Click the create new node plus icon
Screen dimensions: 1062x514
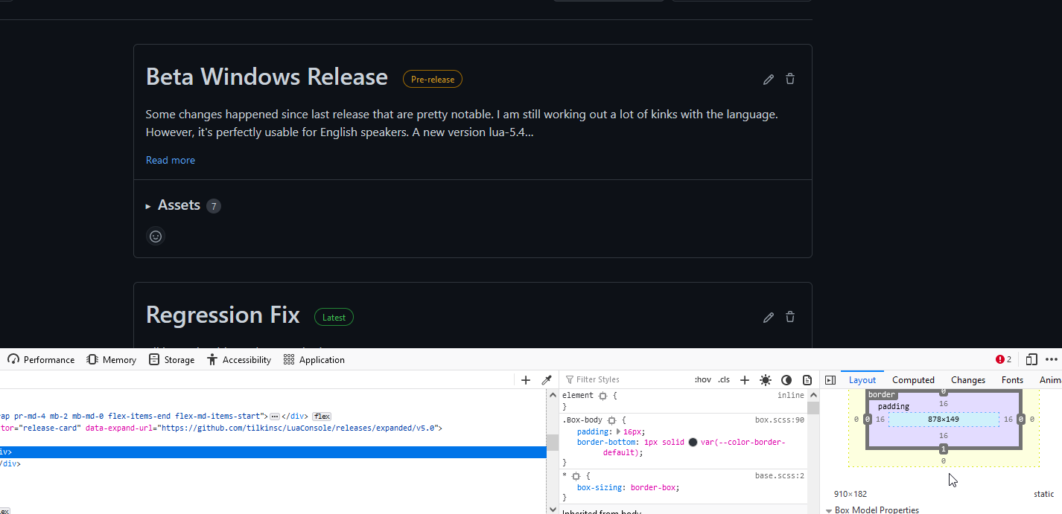526,380
